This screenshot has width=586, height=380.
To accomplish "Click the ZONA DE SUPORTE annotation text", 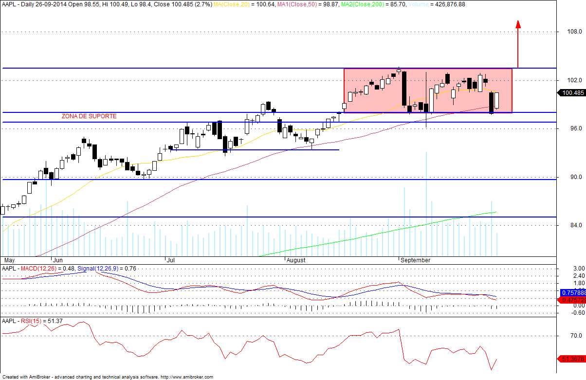I will tap(89, 116).
